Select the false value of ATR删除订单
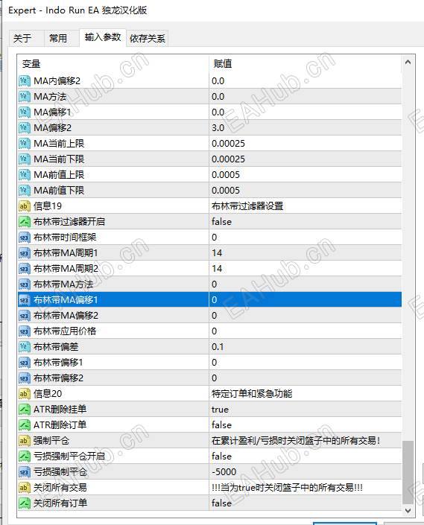 click(221, 425)
